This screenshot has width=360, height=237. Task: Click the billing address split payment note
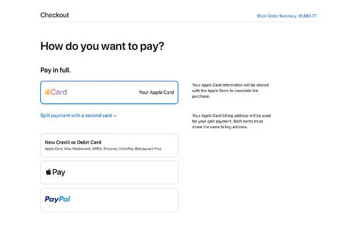tap(231, 121)
